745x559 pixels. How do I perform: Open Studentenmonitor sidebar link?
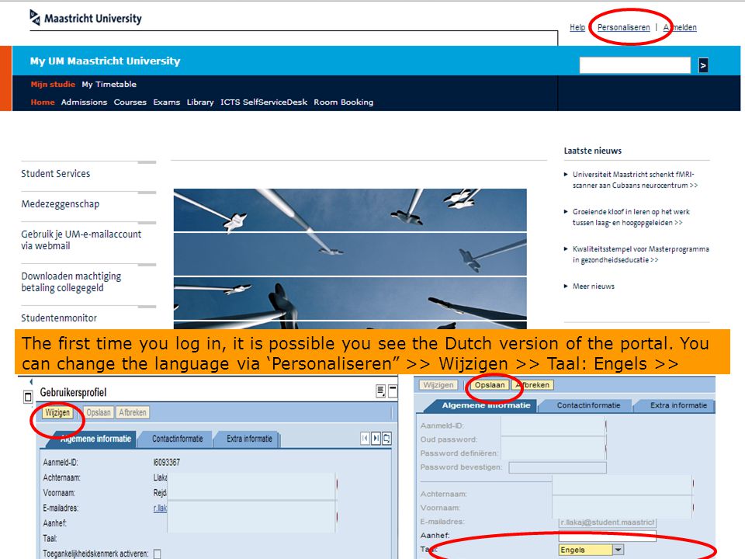59,318
